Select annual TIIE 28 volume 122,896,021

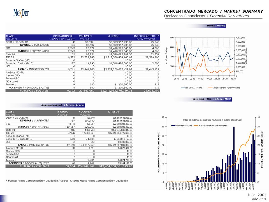click(x=89, y=133)
